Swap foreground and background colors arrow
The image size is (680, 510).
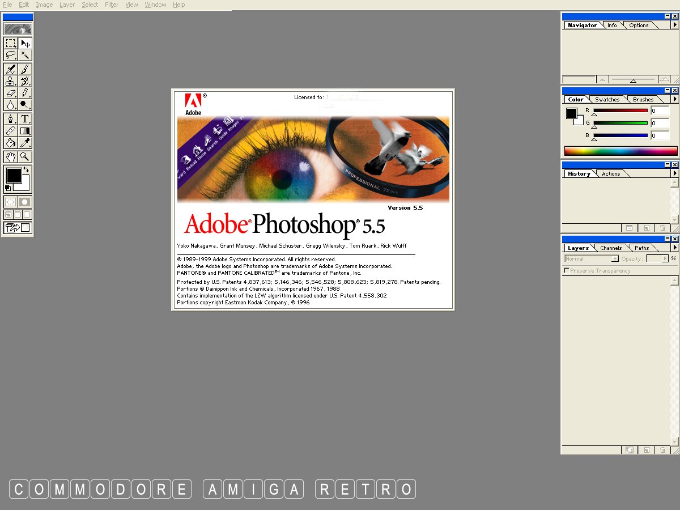[x=26, y=169]
